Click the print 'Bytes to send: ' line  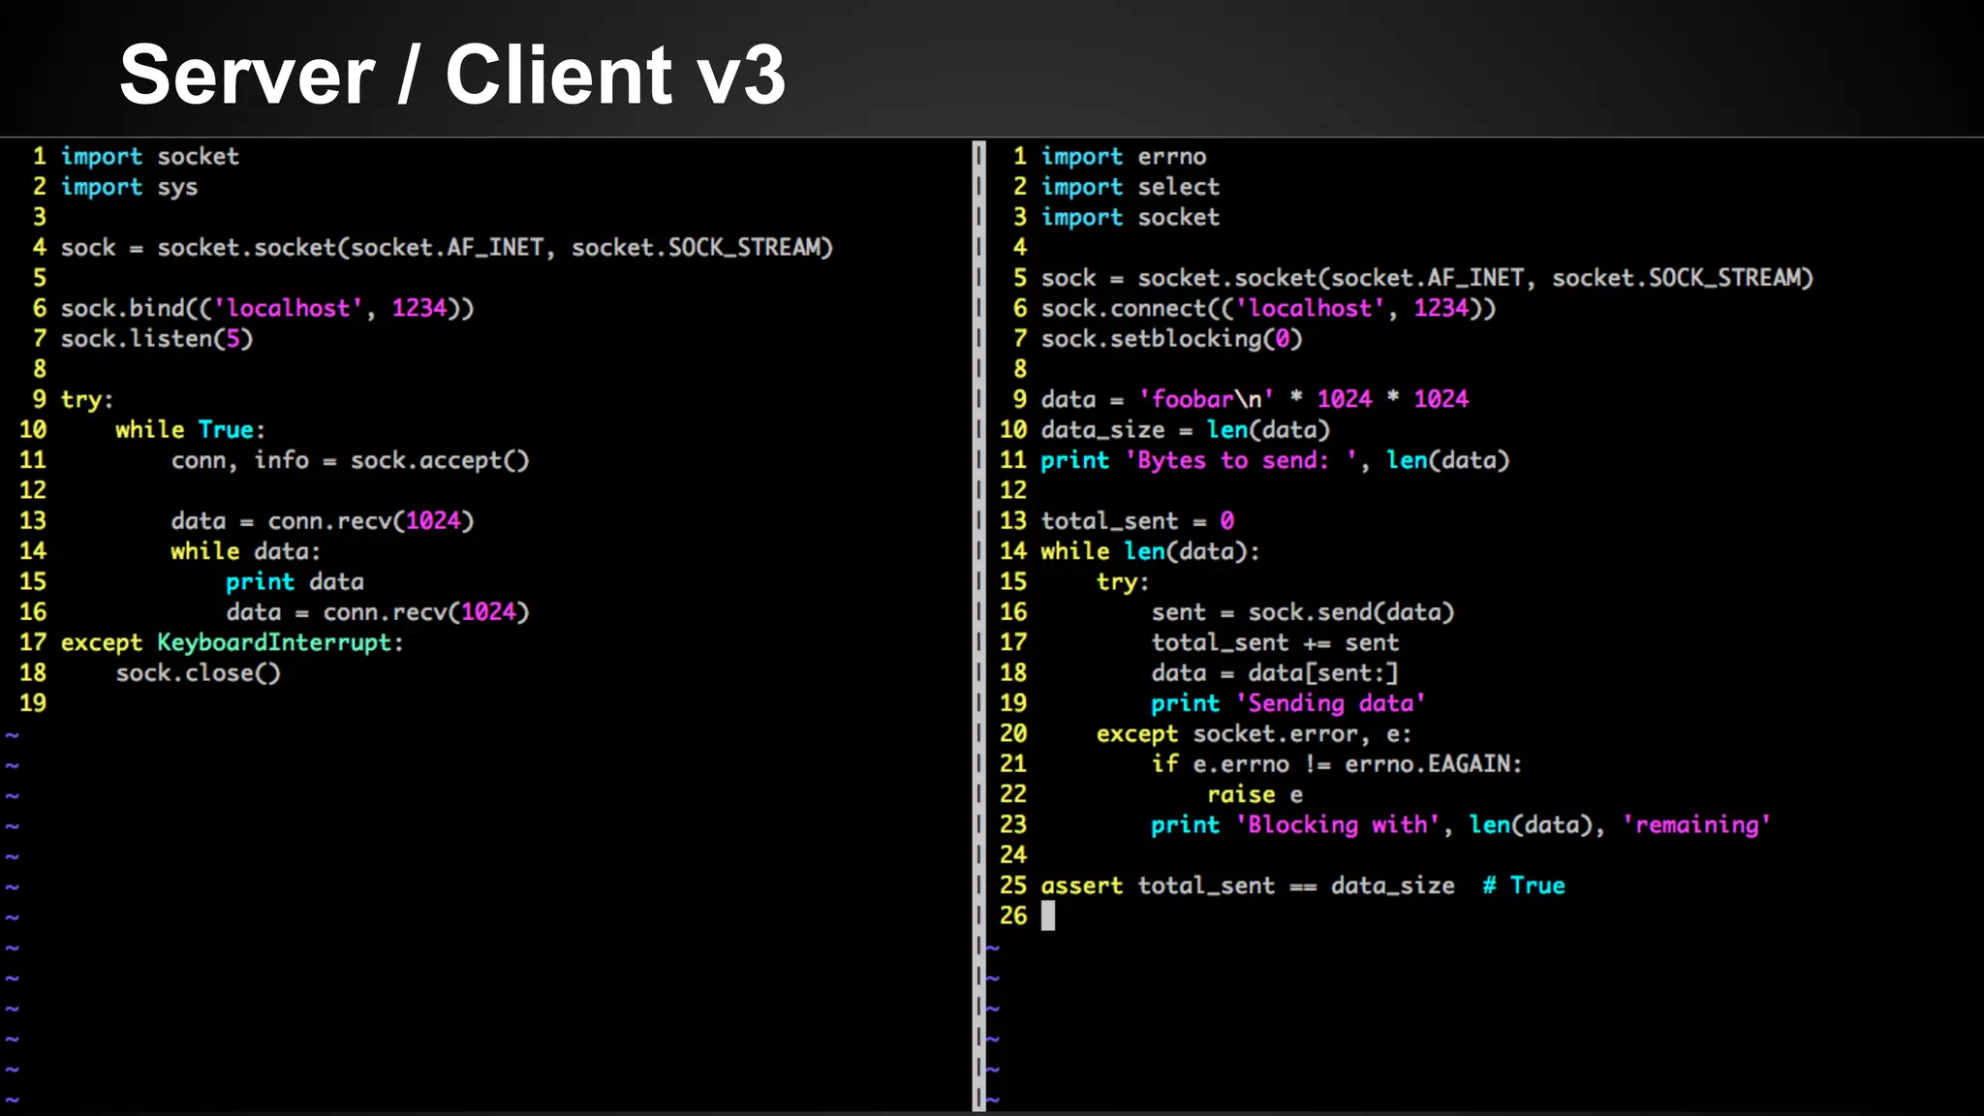click(x=1276, y=460)
